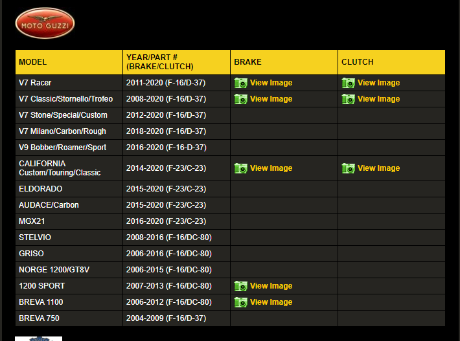Click camera icon for 1200 Sport brake
The height and width of the screenshot is (341, 460).
(240, 286)
